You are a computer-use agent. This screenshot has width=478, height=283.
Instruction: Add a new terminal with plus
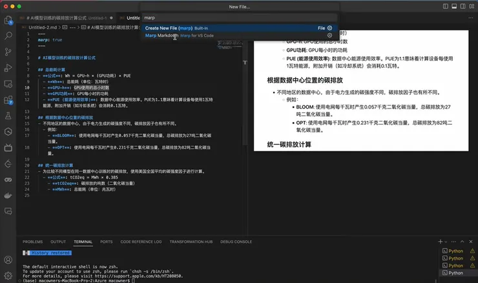point(440,242)
